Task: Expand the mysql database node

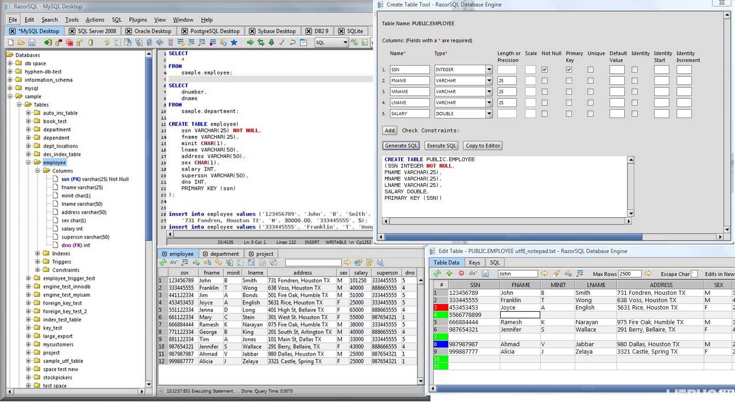Action: coord(10,88)
